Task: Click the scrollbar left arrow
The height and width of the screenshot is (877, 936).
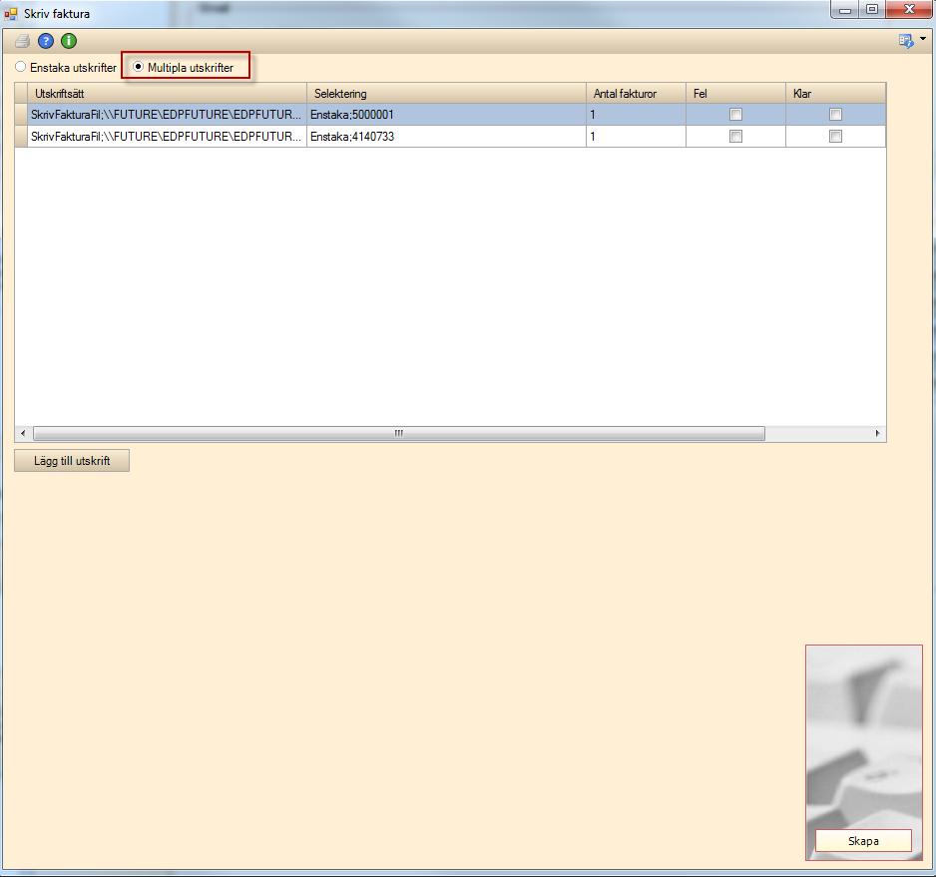Action: [23, 433]
